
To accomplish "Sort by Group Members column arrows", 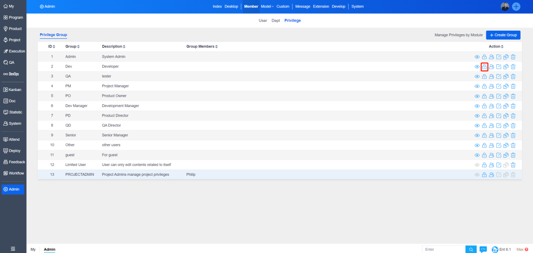I will (216, 47).
